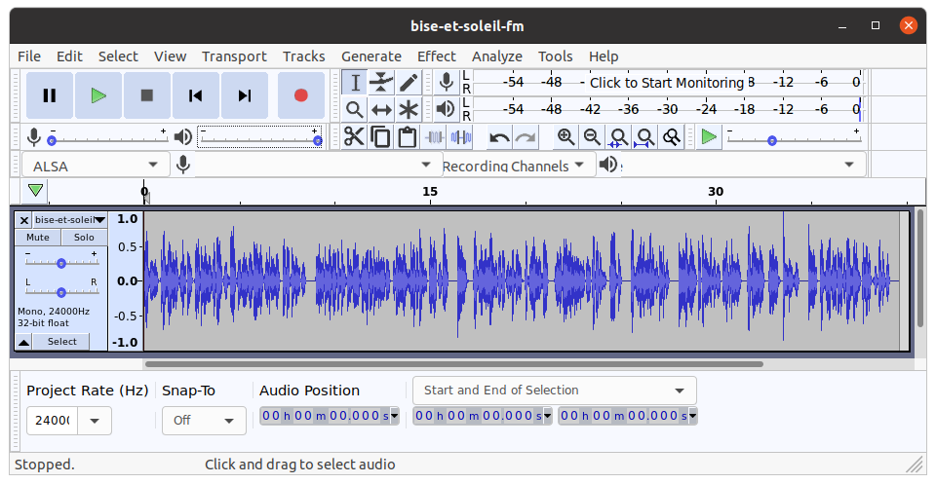The width and height of the screenshot is (936, 484).
Task: Click the Zoom Toggle icon
Action: pyautogui.click(x=672, y=137)
